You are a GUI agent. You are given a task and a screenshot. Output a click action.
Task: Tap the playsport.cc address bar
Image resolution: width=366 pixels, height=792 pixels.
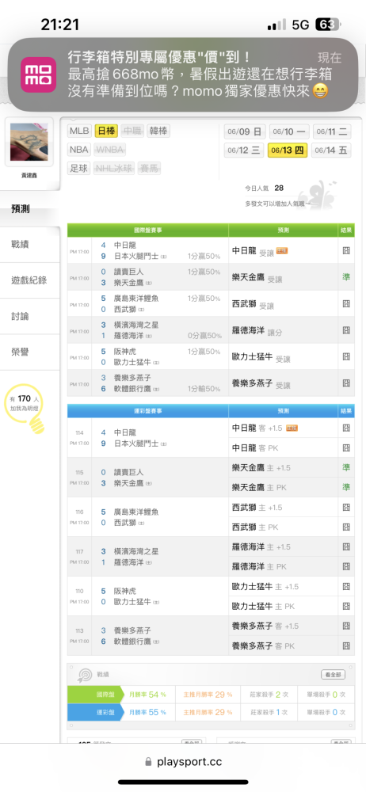click(x=183, y=761)
